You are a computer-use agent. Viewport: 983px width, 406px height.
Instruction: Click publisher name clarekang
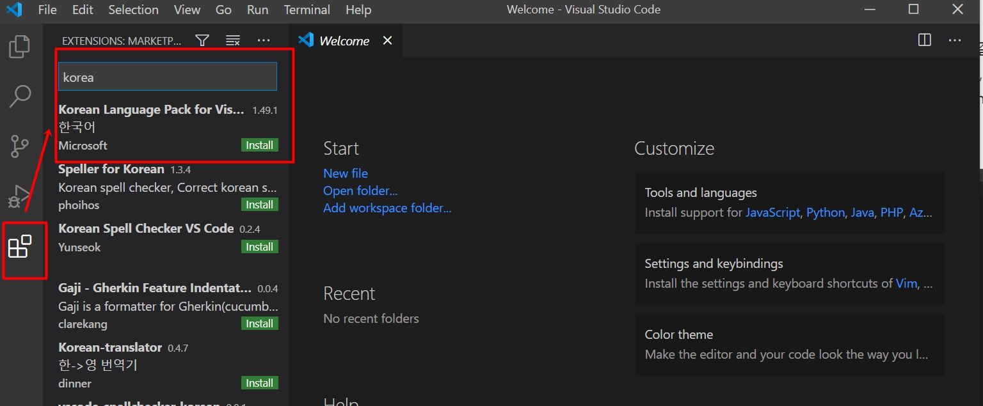pos(83,324)
